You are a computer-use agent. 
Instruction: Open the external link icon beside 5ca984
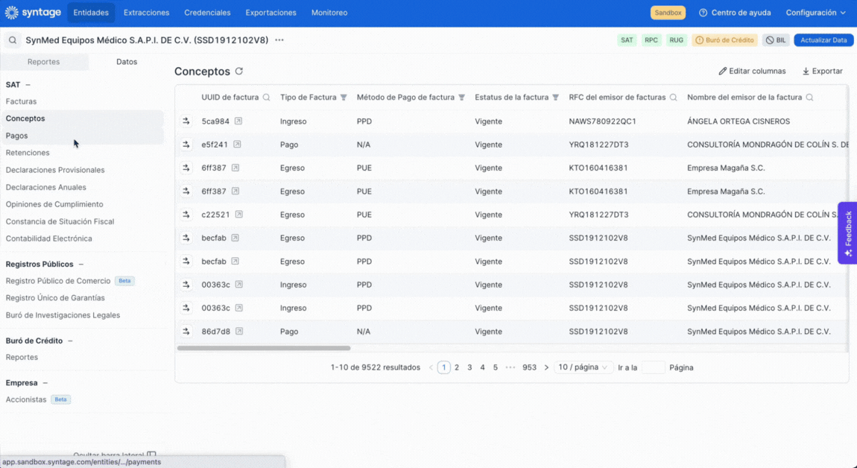pyautogui.click(x=238, y=121)
